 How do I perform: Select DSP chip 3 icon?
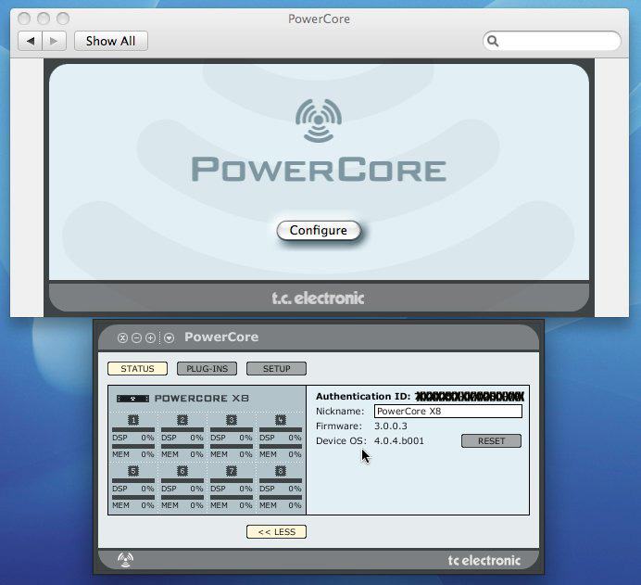point(232,420)
